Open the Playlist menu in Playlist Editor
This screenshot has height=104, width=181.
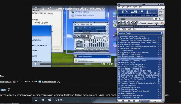pyautogui.click(x=124, y=29)
